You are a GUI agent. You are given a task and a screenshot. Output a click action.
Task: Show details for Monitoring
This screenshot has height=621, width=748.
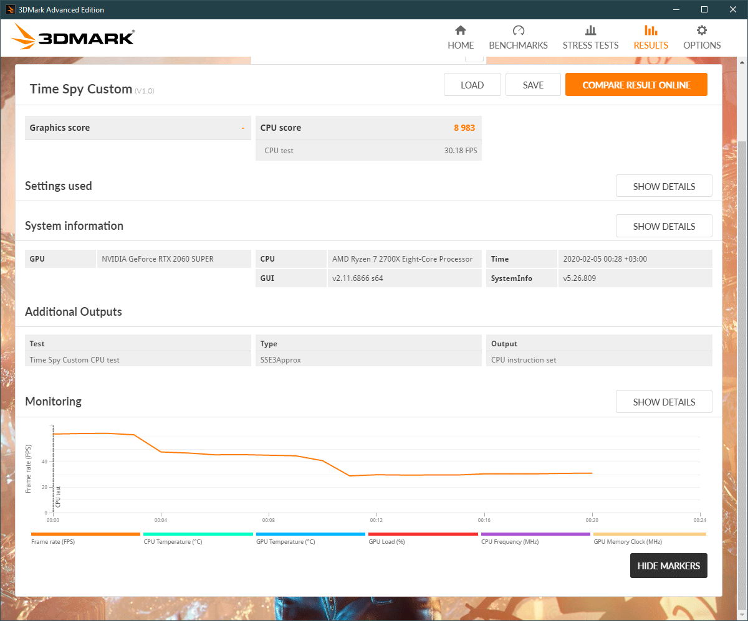pos(664,402)
